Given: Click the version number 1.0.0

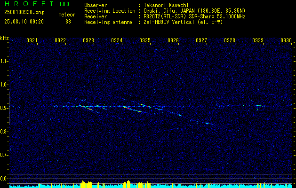Looking at the screenshot, I should pyautogui.click(x=64, y=4).
